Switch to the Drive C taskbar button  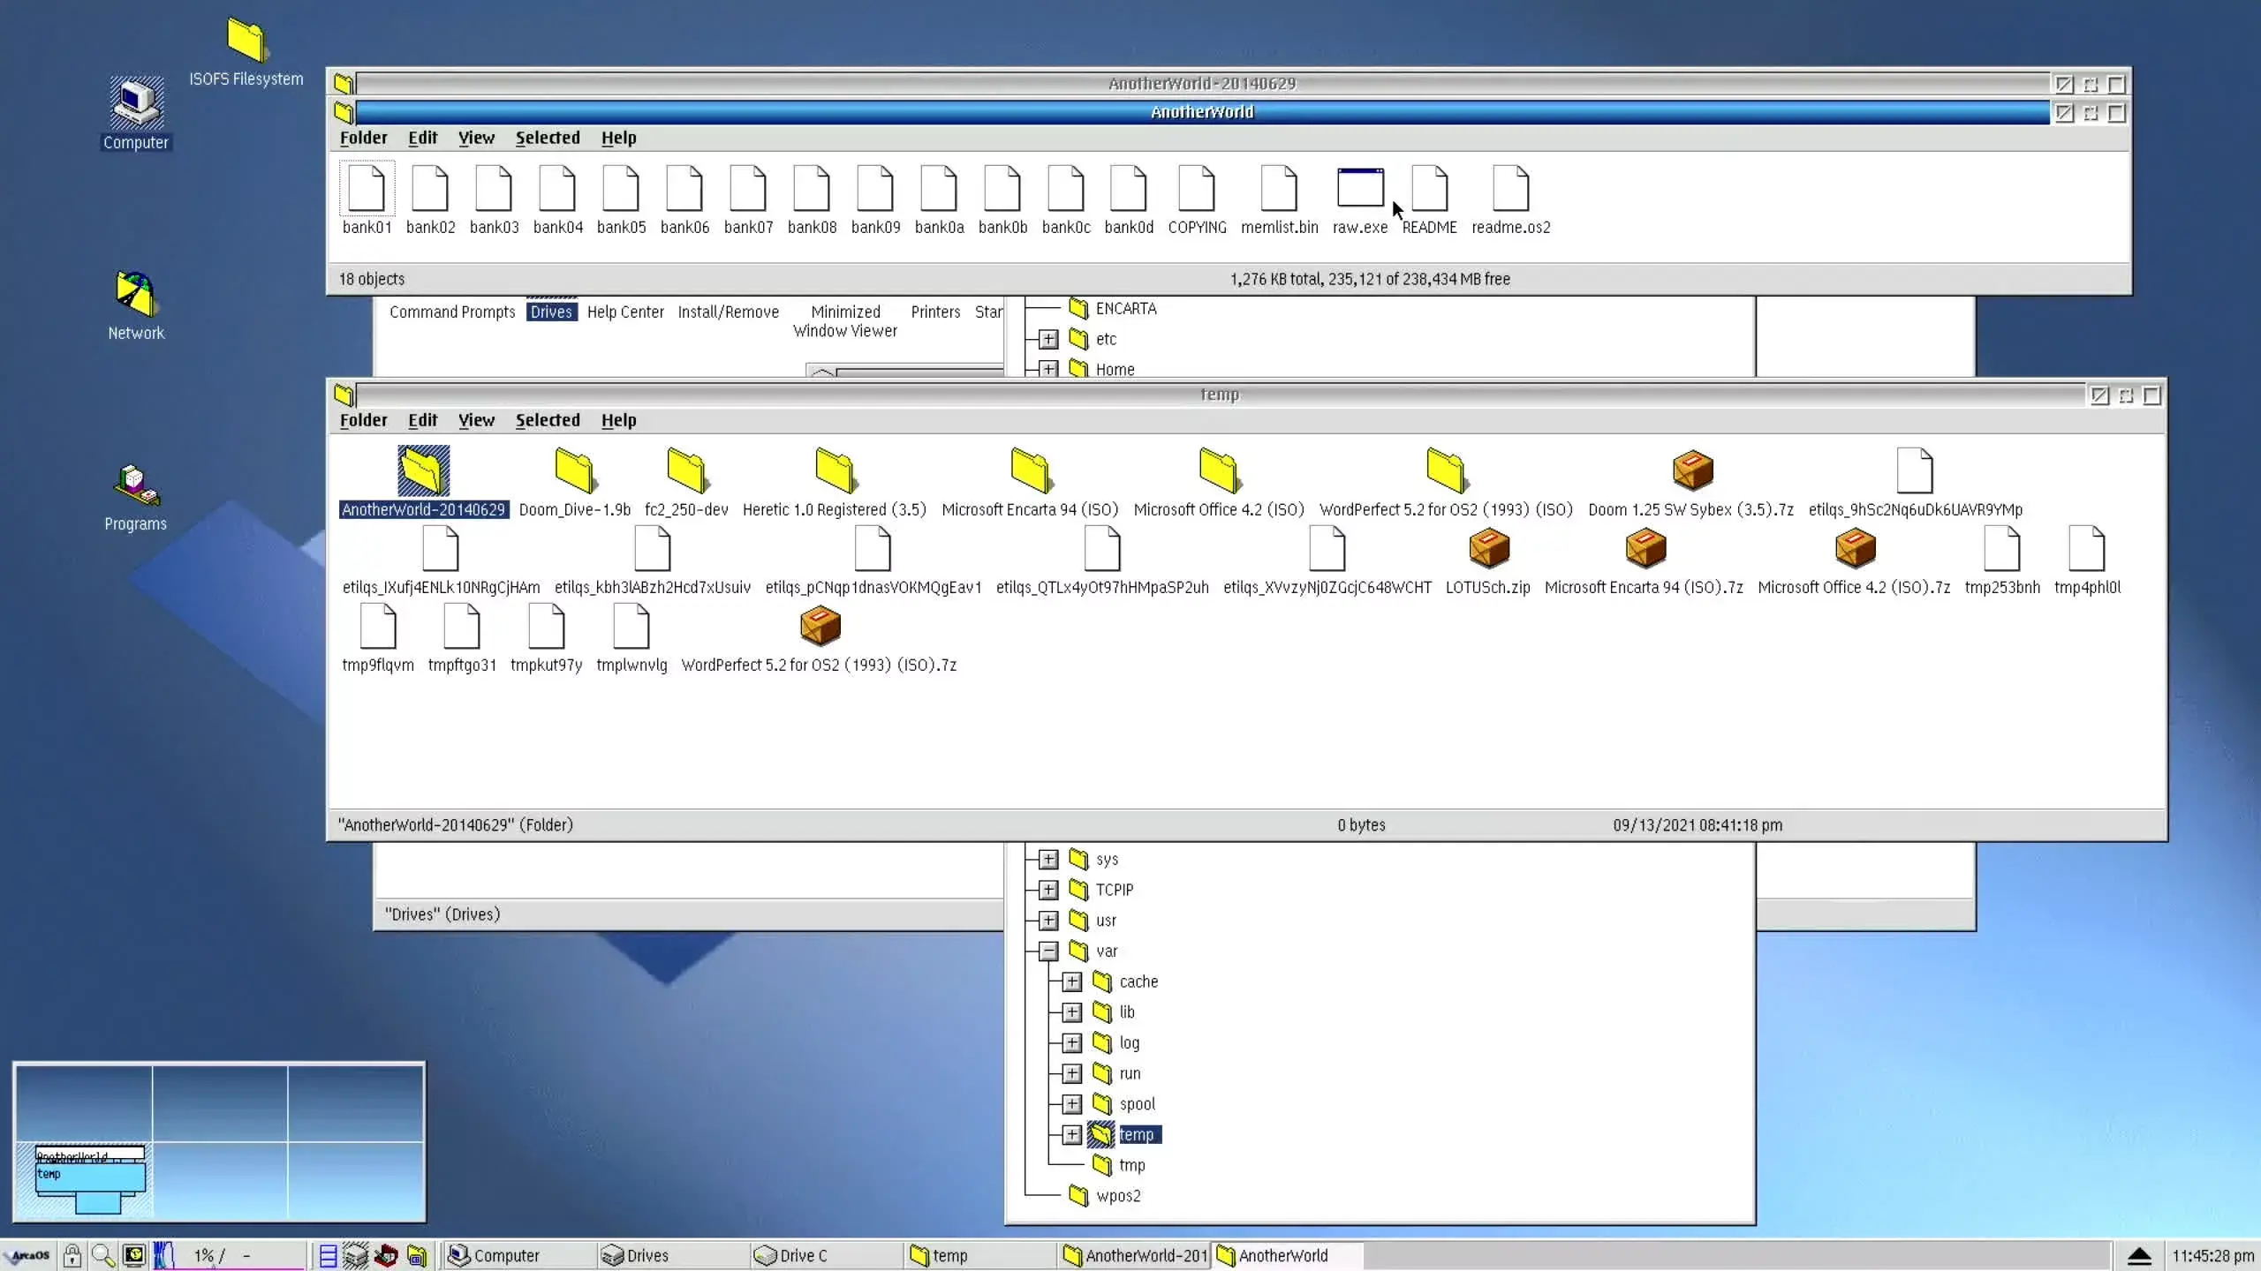click(802, 1255)
